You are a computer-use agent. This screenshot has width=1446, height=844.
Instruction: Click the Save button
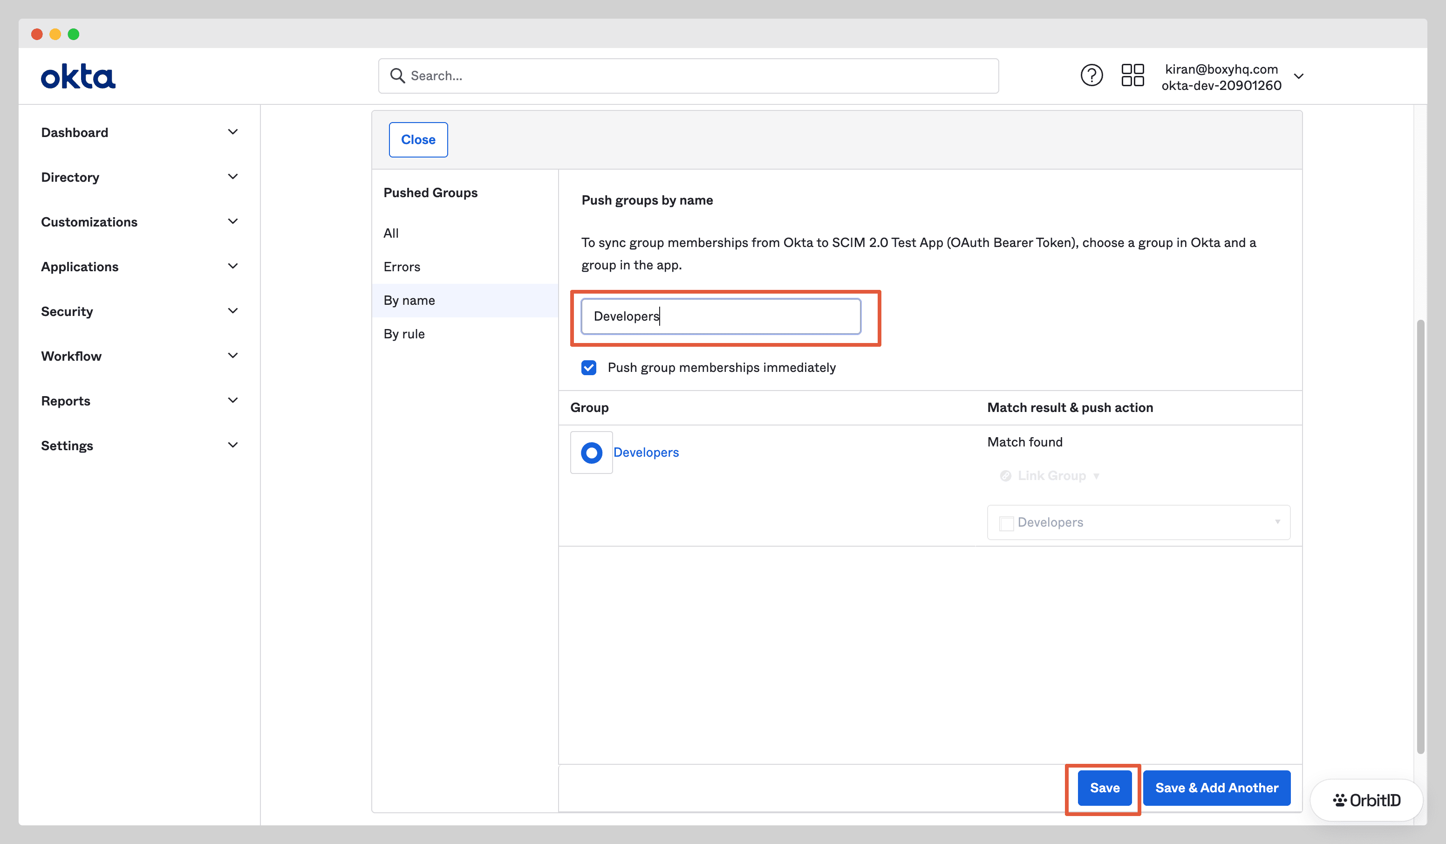[1105, 788]
